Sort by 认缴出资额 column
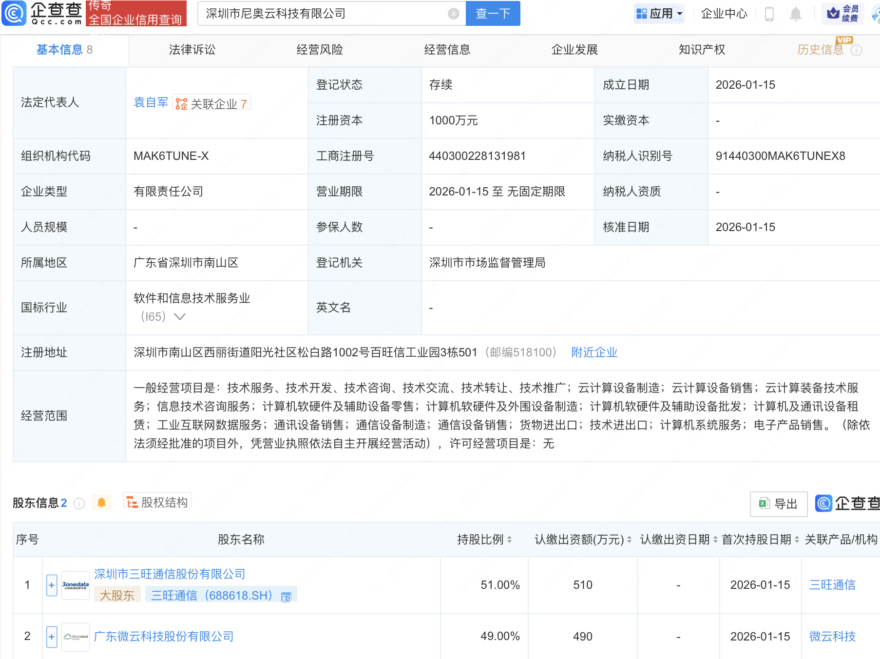Viewport: 880px width, 659px height. point(629,540)
